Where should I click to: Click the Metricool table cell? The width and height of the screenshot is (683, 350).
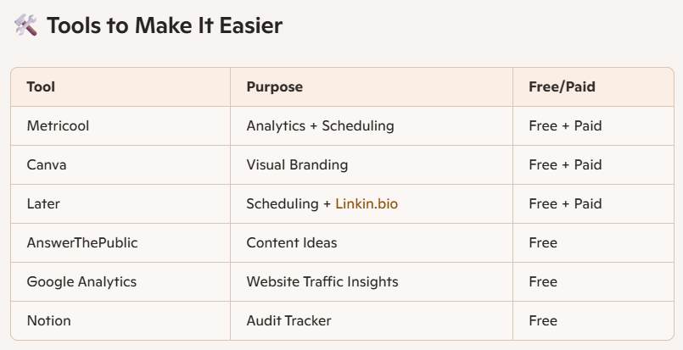coord(120,125)
